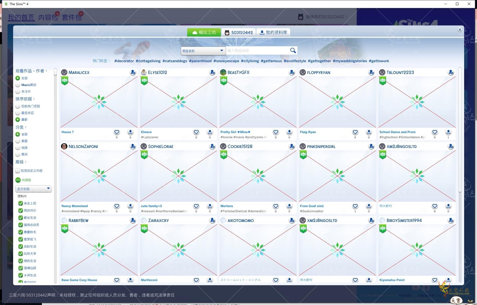
Task: Follow creator RabbitBew icon
Action: 133,220
